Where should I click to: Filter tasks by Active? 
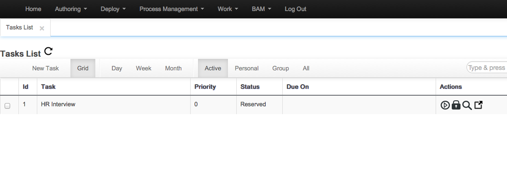213,68
